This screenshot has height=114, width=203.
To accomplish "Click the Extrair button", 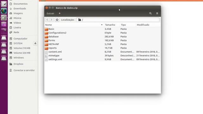I will (x=50, y=13).
